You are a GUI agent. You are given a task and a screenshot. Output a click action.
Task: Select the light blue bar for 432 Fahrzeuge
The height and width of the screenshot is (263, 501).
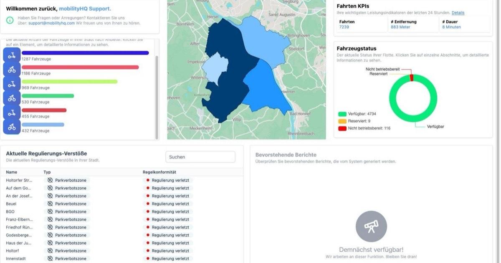point(43,125)
